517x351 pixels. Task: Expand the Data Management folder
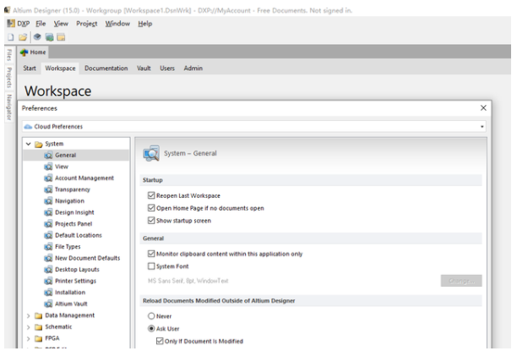tap(29, 316)
